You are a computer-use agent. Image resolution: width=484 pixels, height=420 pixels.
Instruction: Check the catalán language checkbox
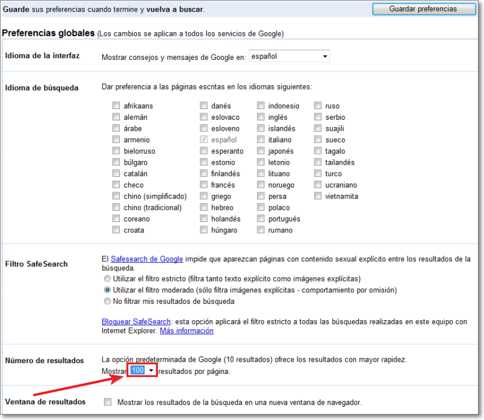[x=116, y=173]
